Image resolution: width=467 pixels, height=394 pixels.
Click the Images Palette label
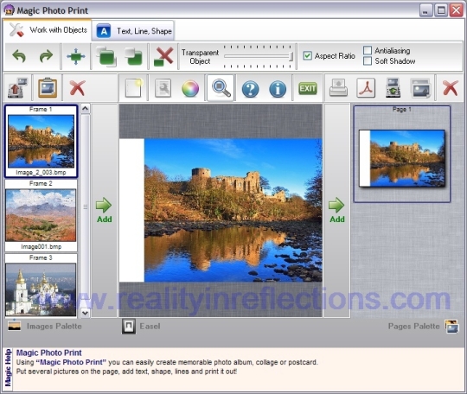click(54, 326)
